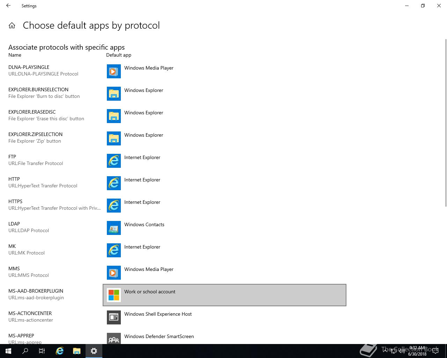
Task: Click the LDAP protocol name
Action: click(14, 224)
